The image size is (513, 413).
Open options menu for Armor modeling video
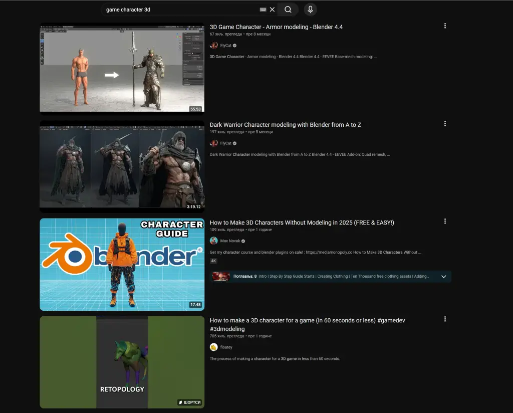coord(445,26)
